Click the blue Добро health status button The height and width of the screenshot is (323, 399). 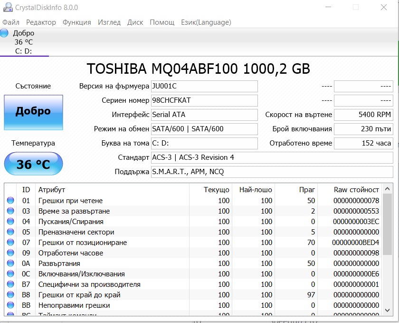33,112
